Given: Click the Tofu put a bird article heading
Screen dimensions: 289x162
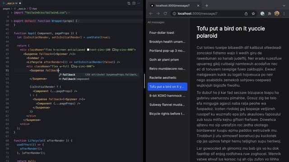Looking at the screenshot, I should pos(231,32).
